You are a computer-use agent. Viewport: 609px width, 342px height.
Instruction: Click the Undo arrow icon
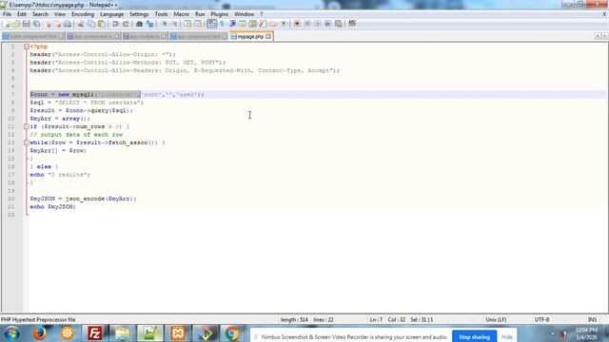pyautogui.click(x=115, y=24)
